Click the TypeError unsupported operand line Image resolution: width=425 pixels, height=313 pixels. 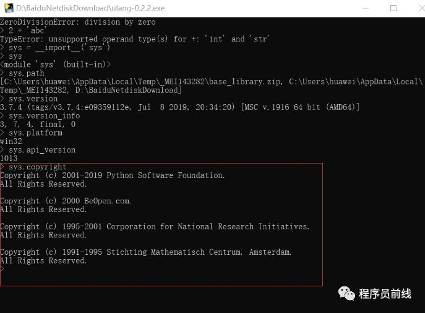tap(135, 39)
